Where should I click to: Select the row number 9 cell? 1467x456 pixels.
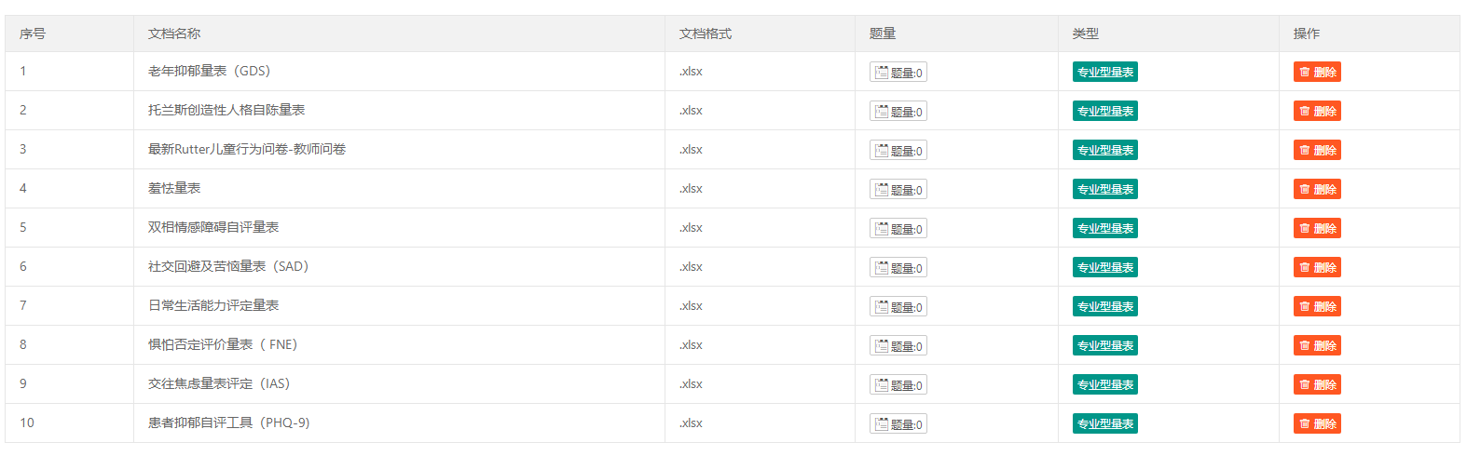pyautogui.click(x=69, y=383)
